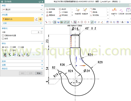Enable the matched knot position checkbox
Viewport: 131px width, 101px height.
(3, 36)
